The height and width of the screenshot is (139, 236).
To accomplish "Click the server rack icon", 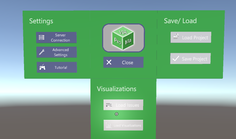I will click(x=42, y=38).
